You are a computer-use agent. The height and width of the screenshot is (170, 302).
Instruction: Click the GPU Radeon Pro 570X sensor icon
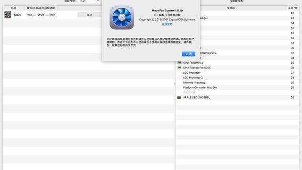tap(179, 68)
